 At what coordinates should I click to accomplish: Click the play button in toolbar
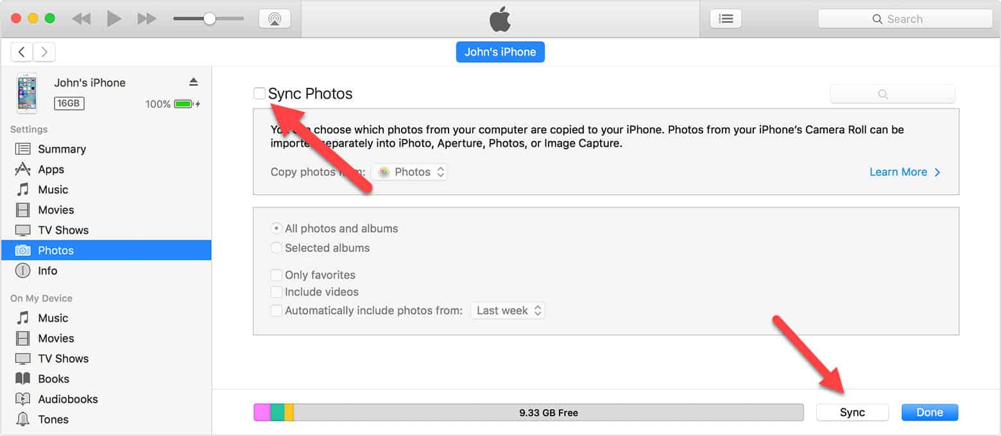point(114,19)
